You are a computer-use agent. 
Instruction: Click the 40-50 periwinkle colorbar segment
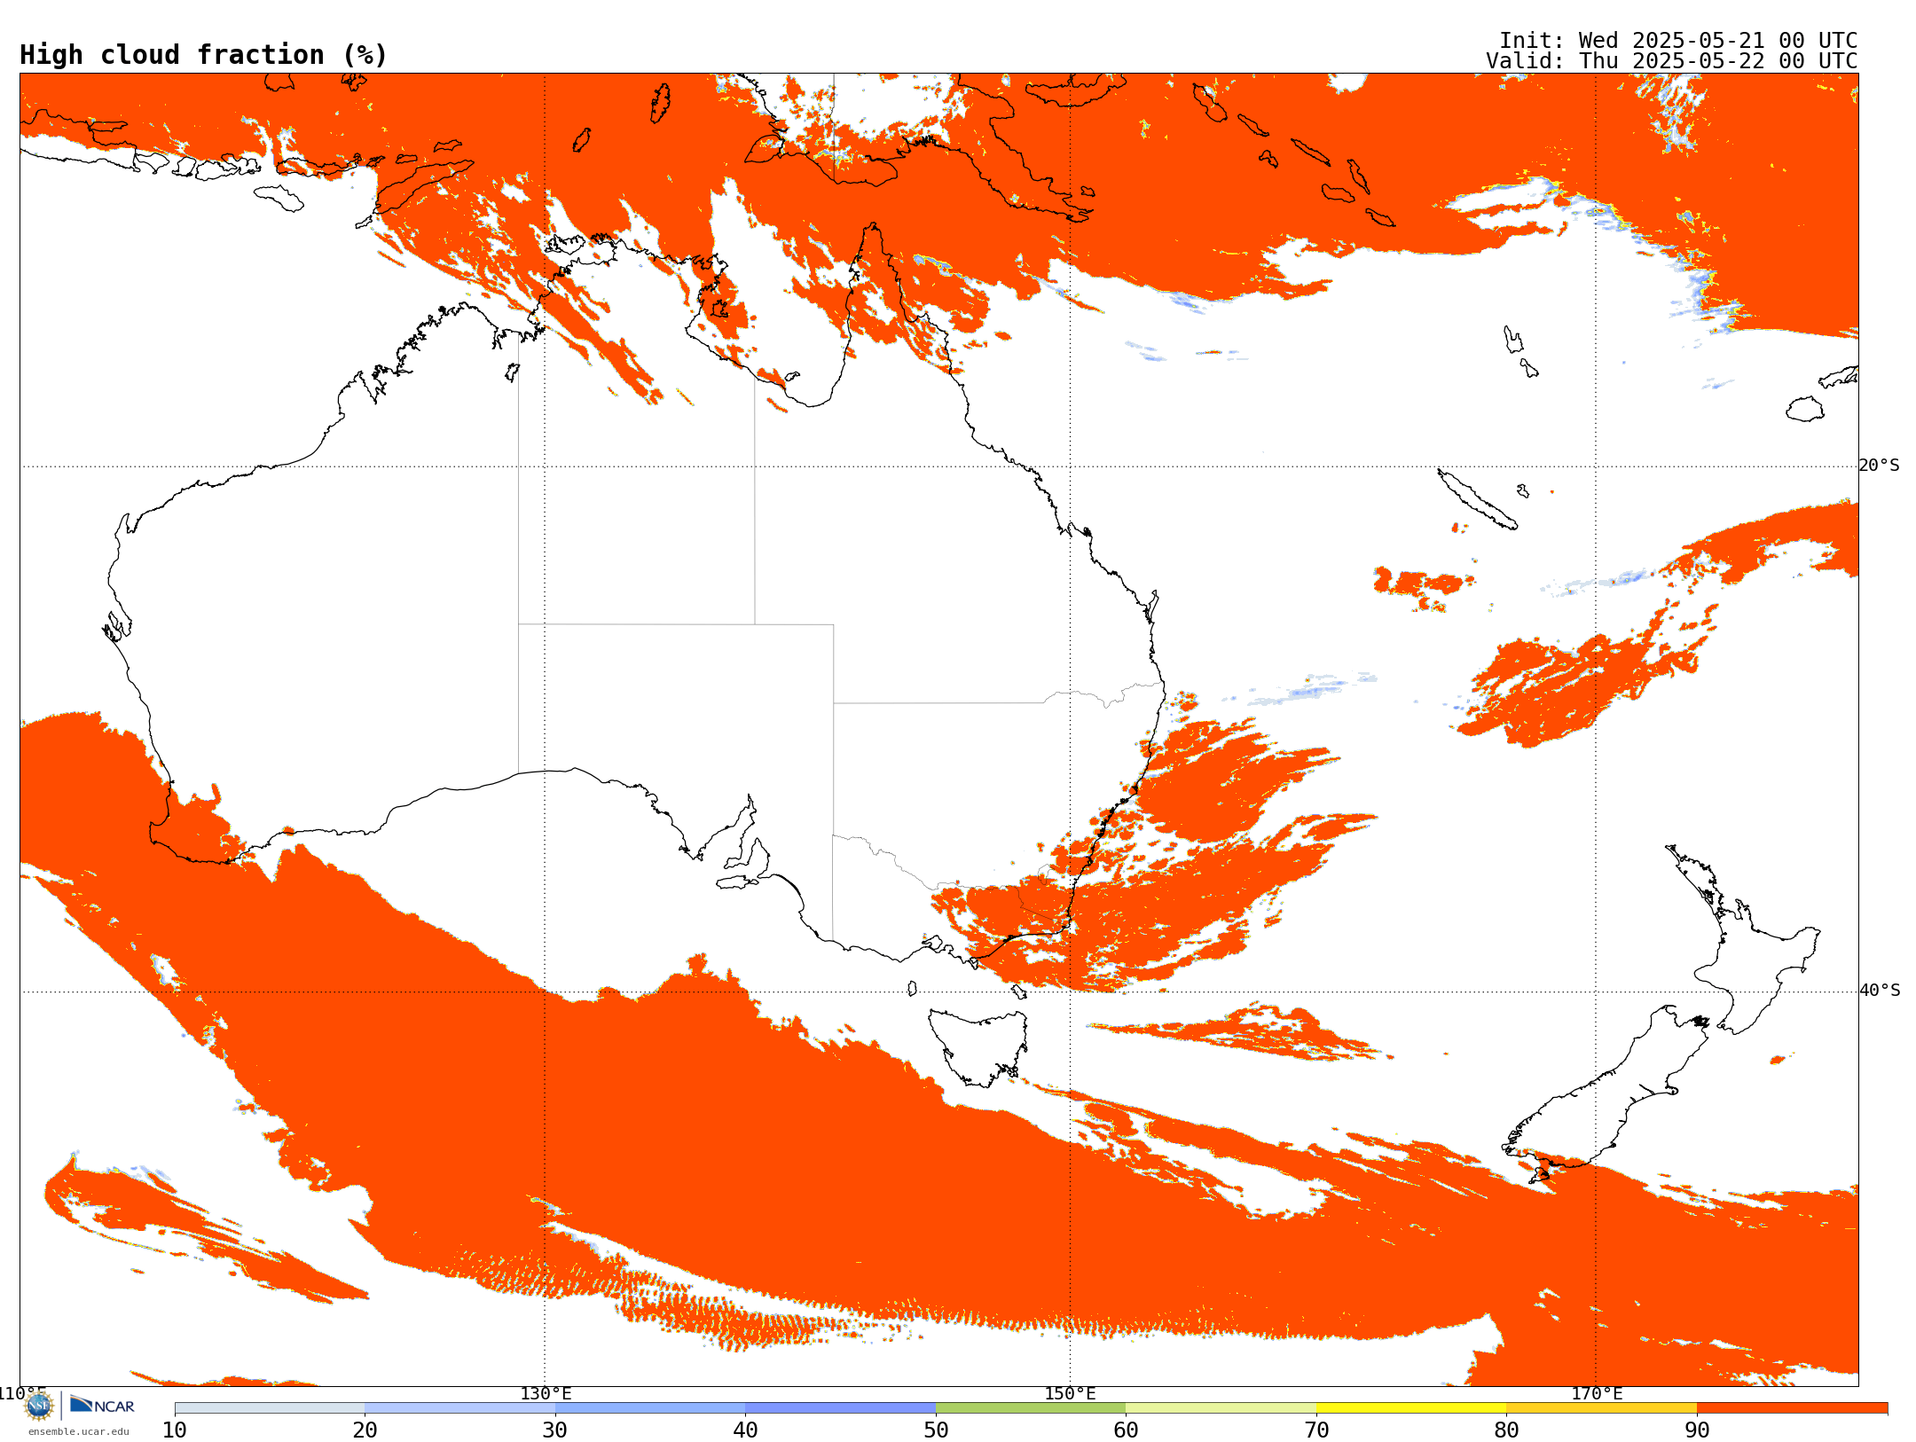click(x=840, y=1408)
